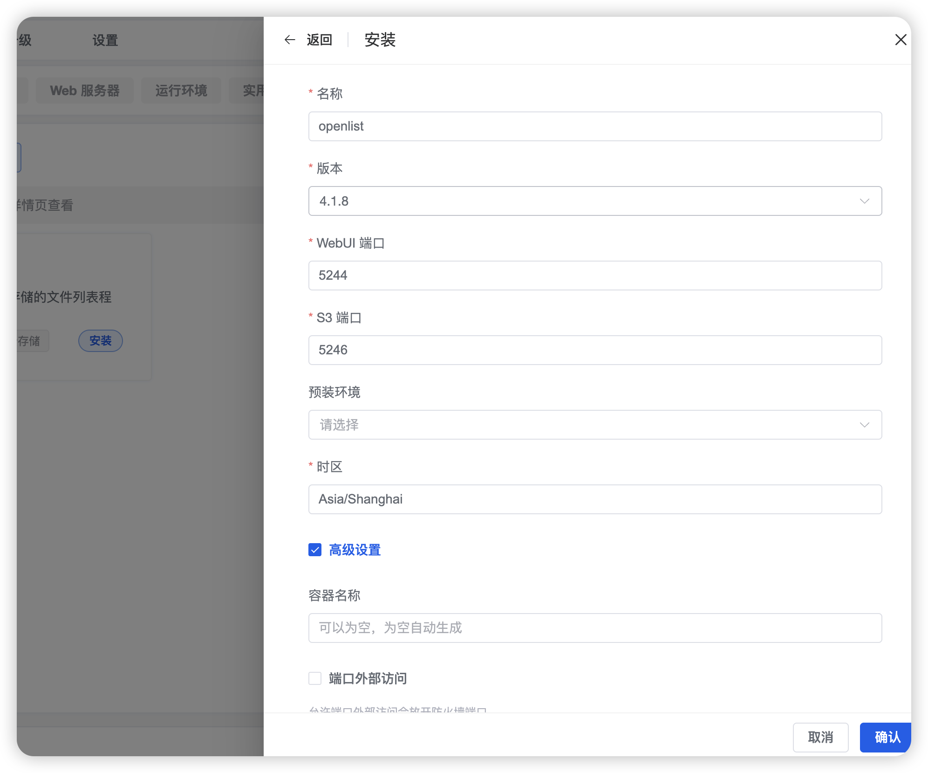Click the 版本 dropdown chevron
928x773 pixels.
(864, 201)
